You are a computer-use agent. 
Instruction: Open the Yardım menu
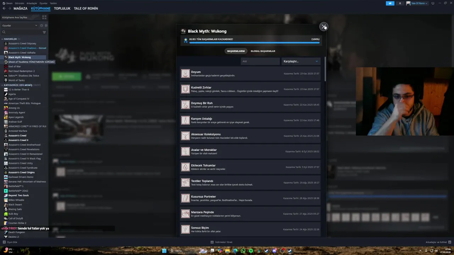click(x=53, y=3)
